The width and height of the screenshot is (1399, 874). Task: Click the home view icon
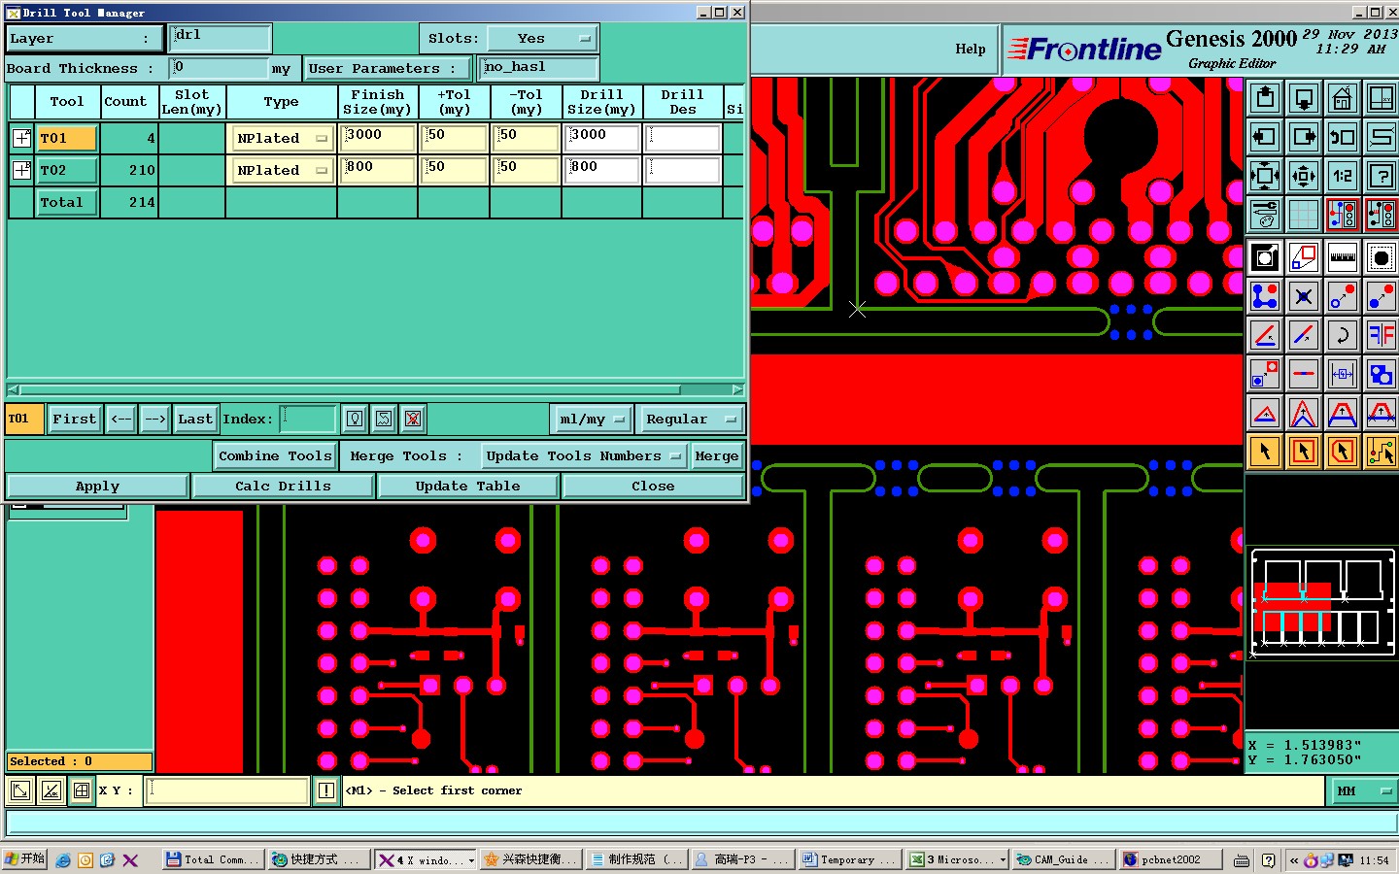(1343, 98)
